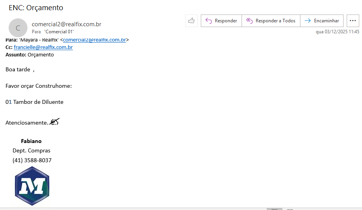Click Responder a Todos
Image resolution: width=362 pixels, height=210 pixels.
click(271, 21)
